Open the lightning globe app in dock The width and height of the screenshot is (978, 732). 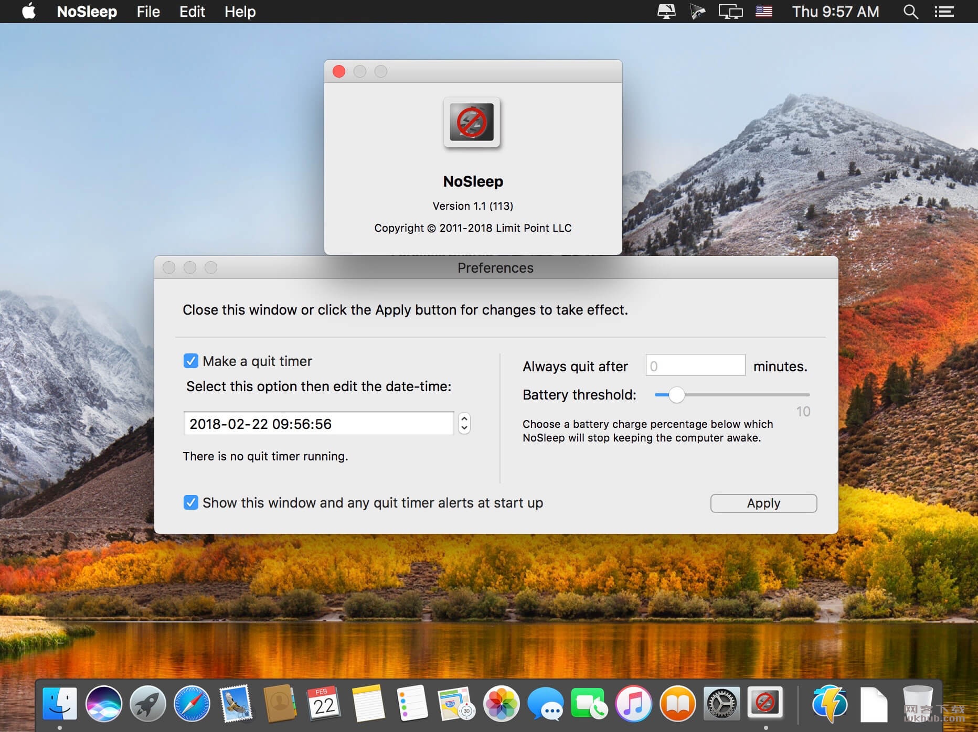point(830,704)
